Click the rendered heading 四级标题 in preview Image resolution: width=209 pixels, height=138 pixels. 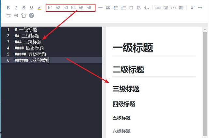tap(124, 104)
